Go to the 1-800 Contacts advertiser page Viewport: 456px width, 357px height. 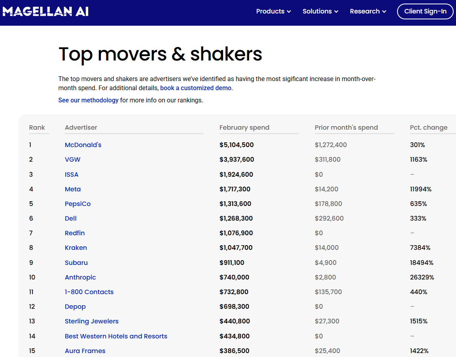tap(89, 292)
